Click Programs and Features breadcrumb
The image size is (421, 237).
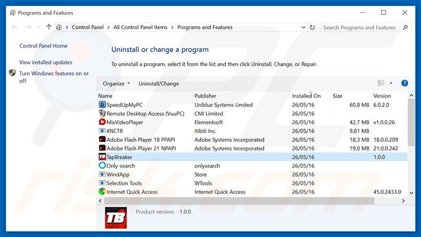tap(205, 27)
